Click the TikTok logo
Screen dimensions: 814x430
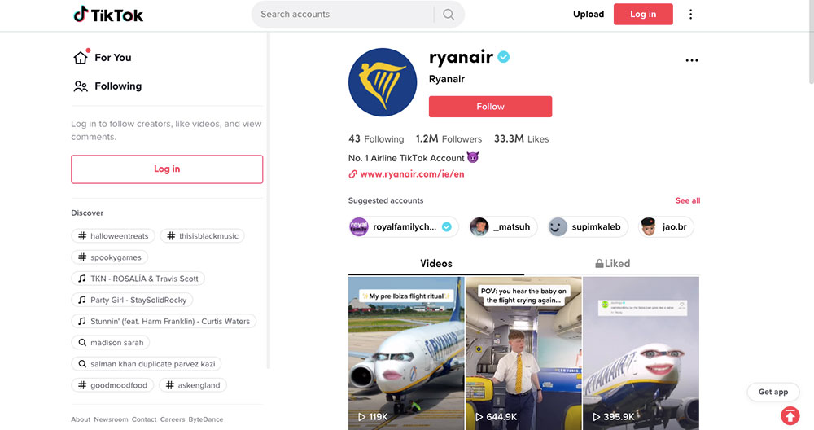point(108,14)
